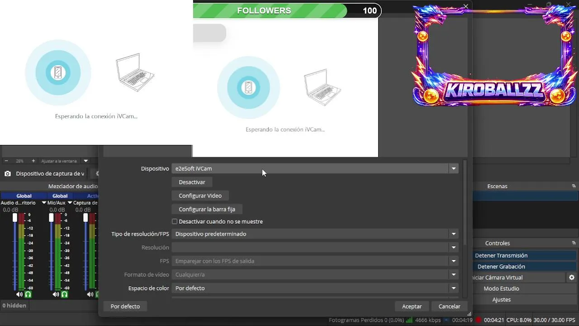Click the 4666 kbps bitrate text
Image resolution: width=579 pixels, height=326 pixels.
[428, 320]
